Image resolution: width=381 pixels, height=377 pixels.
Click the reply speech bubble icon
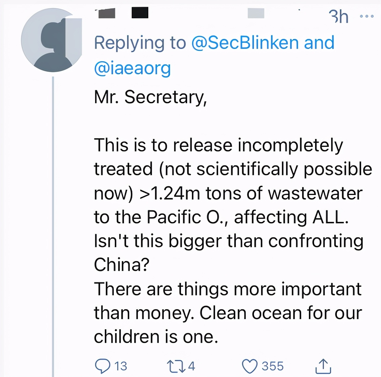102,366
